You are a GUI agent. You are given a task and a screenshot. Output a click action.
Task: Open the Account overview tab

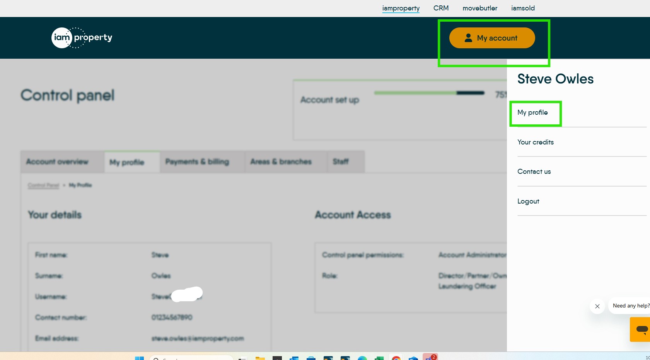pos(57,161)
